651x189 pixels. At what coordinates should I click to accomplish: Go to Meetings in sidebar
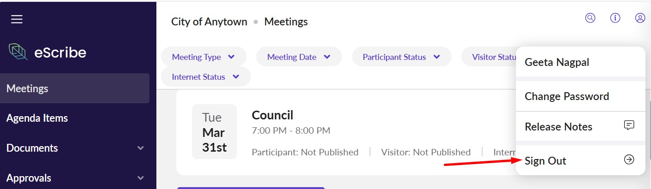28,88
